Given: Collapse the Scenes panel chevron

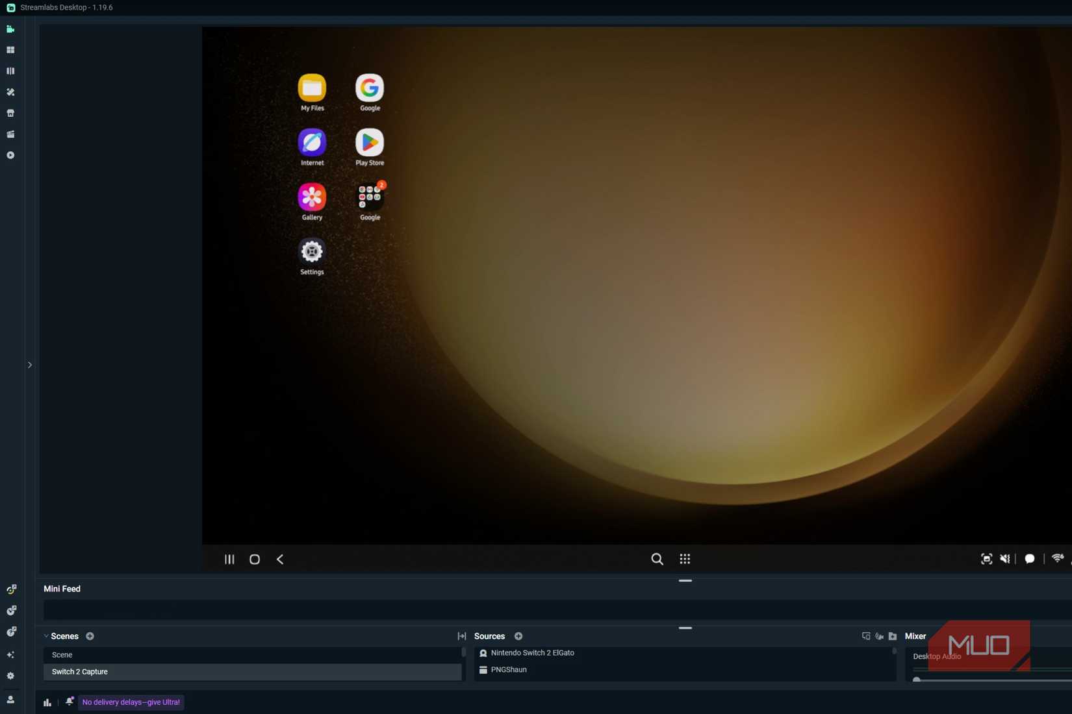Looking at the screenshot, I should coord(45,636).
